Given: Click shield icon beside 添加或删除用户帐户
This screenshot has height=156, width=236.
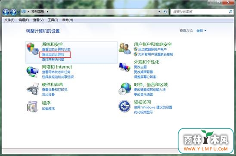Looking at the screenshot, I should 136,49.
